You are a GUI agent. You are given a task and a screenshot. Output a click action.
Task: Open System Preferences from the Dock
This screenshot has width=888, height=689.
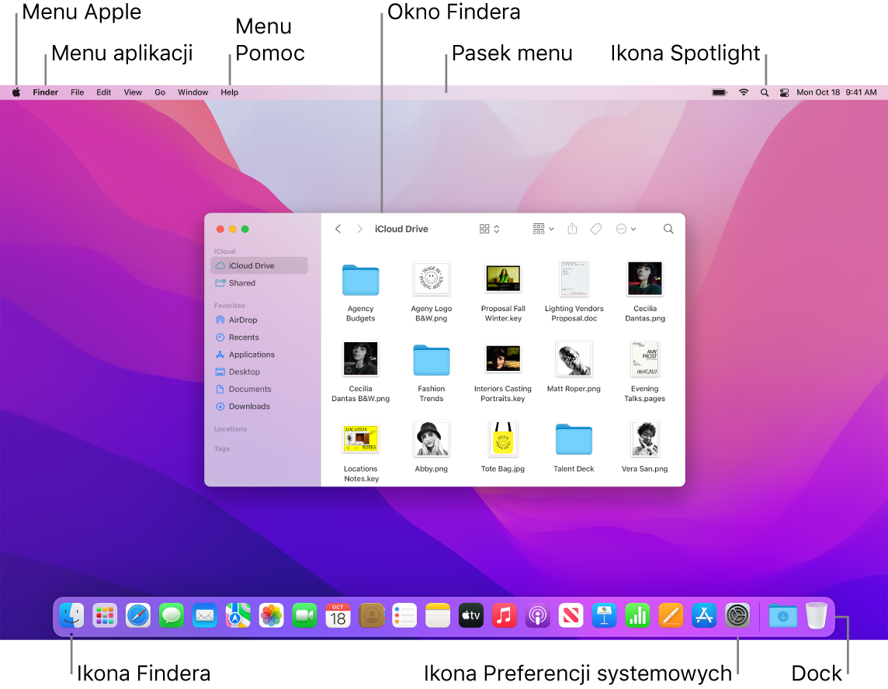point(737,615)
